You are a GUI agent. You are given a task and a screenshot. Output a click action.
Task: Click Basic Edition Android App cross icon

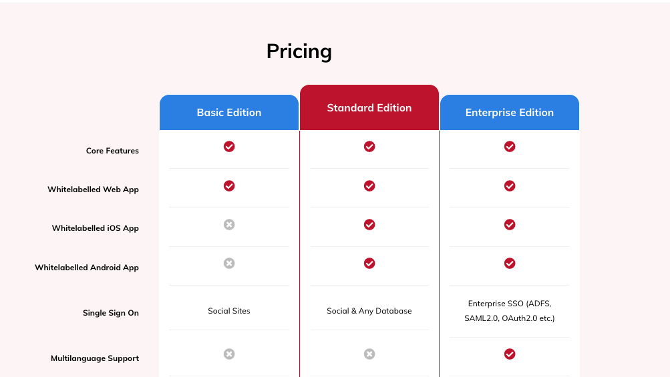pos(229,264)
